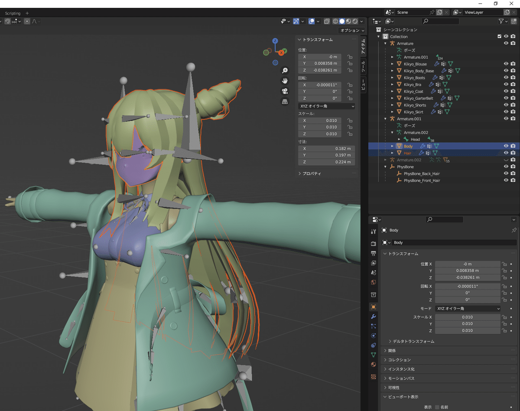Disable Hair in renders camera icon
This screenshot has width=520, height=411.
pos(513,153)
